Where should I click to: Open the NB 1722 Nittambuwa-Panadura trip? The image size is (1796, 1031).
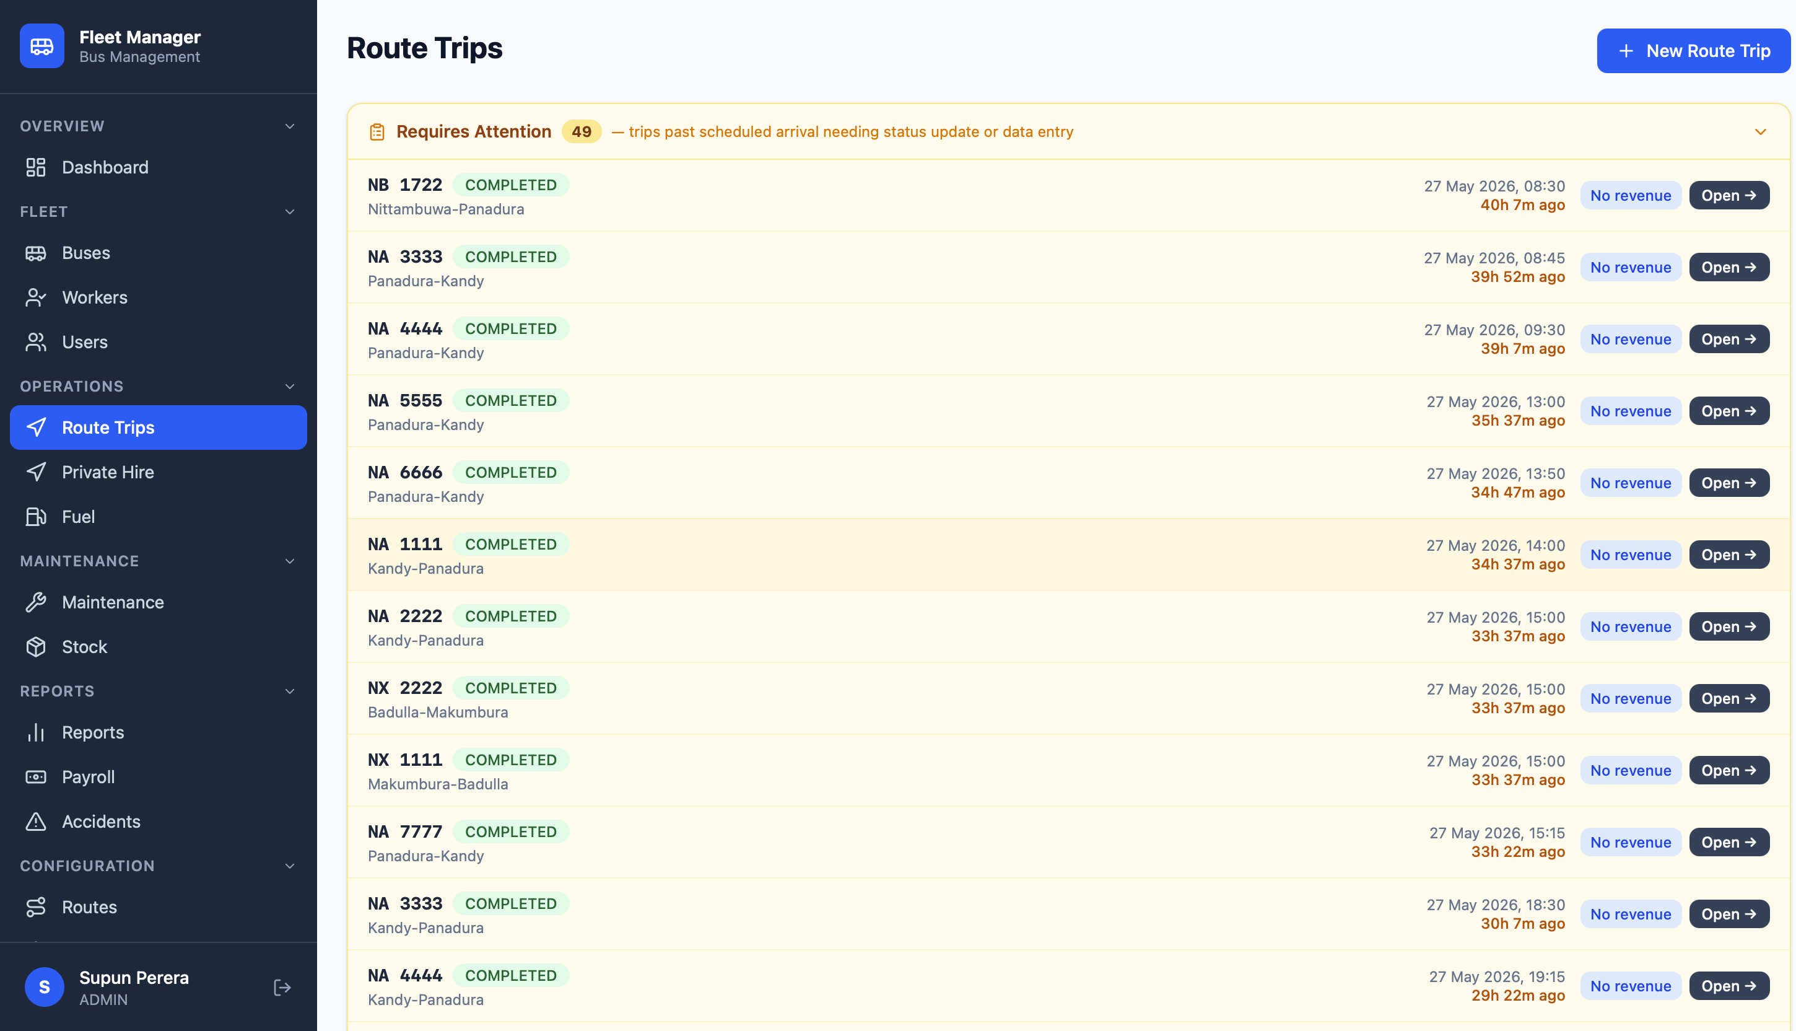tap(1728, 195)
